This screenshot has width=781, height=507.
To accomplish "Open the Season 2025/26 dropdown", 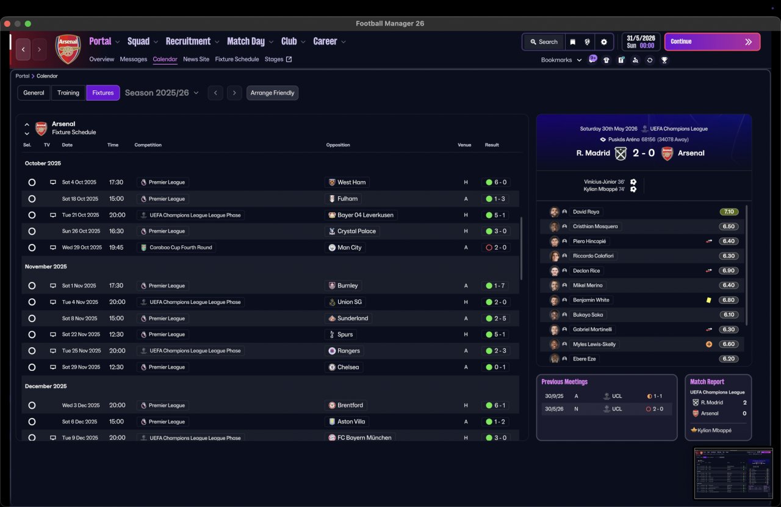I will point(162,93).
